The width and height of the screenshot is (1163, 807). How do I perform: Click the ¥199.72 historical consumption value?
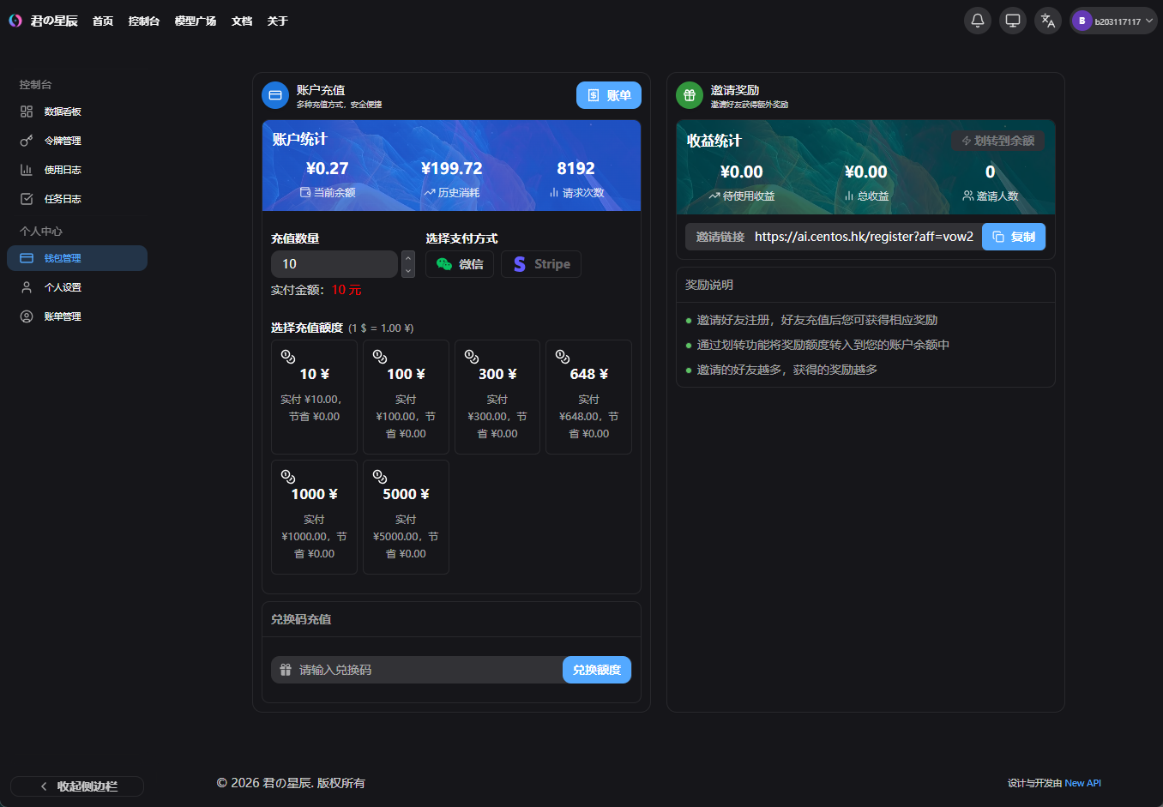pos(452,168)
